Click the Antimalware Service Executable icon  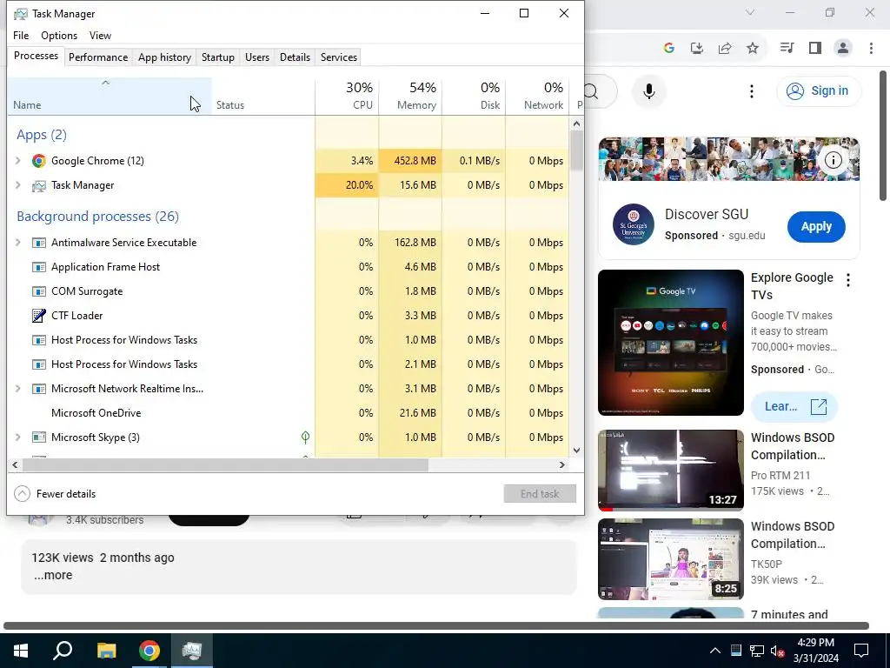tap(38, 243)
